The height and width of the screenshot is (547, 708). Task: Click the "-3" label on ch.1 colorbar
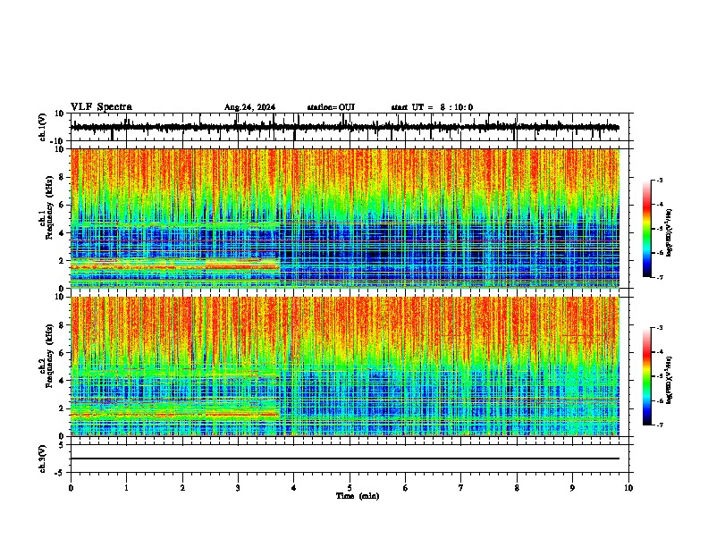(x=659, y=180)
